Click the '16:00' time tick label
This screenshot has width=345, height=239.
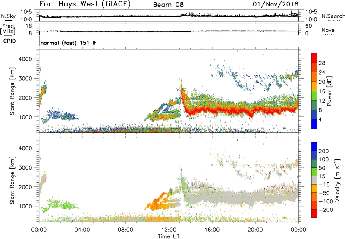(212, 230)
